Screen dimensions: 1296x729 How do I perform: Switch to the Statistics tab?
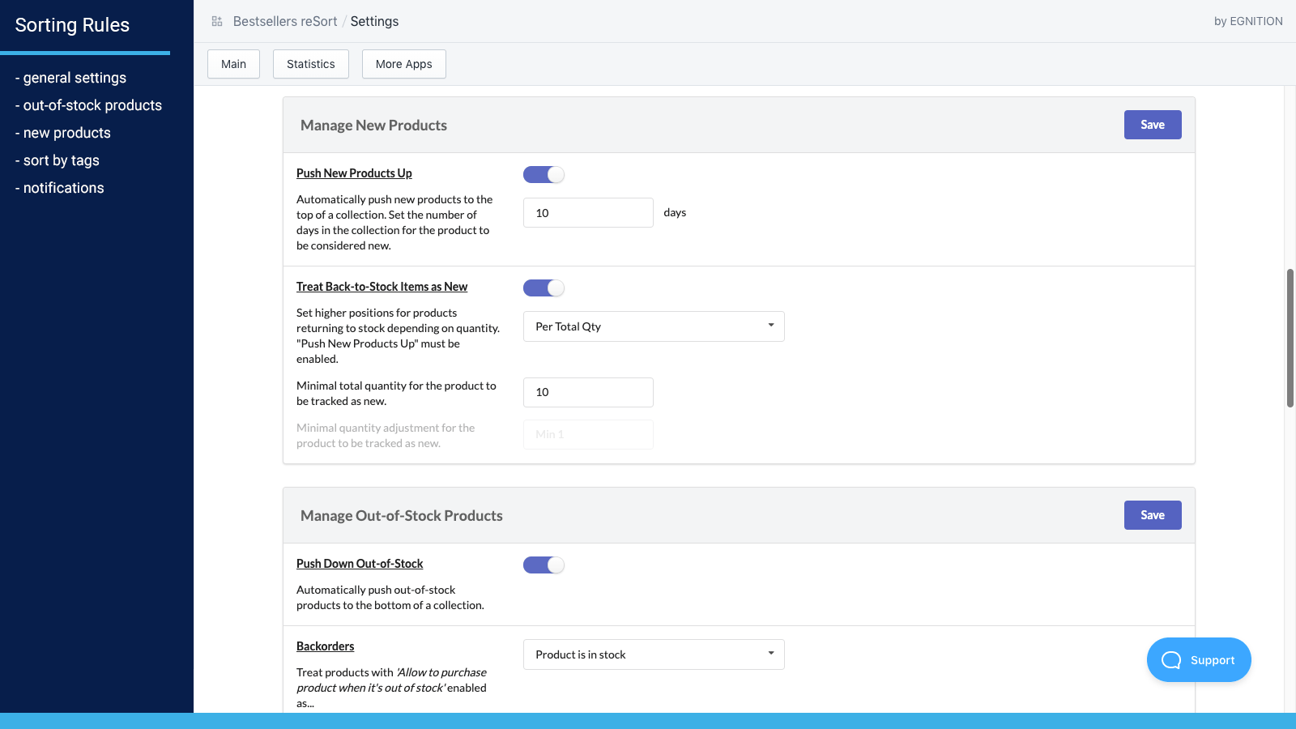[311, 64]
